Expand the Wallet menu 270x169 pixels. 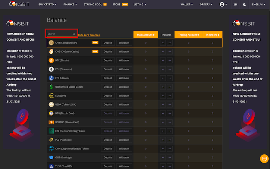pyautogui.click(x=186, y=4)
